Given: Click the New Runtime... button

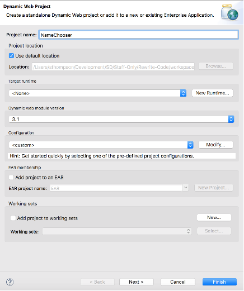Looking at the screenshot, I should click(212, 93).
